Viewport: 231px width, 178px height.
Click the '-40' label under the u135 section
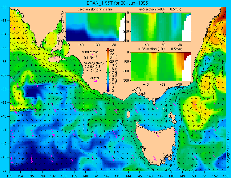[146, 84]
